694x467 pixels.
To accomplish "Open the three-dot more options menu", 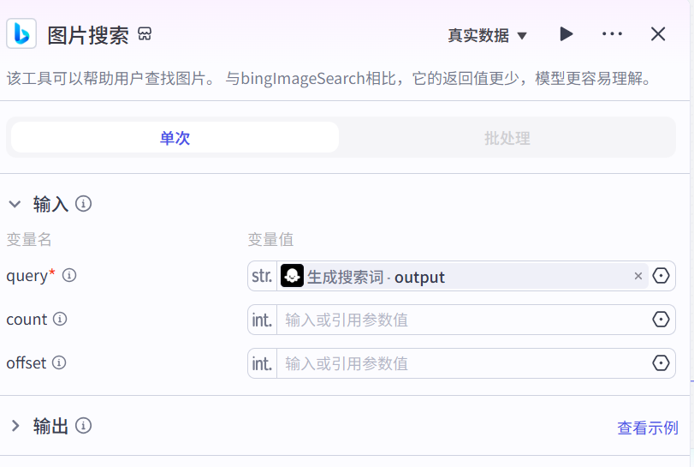I will click(612, 34).
